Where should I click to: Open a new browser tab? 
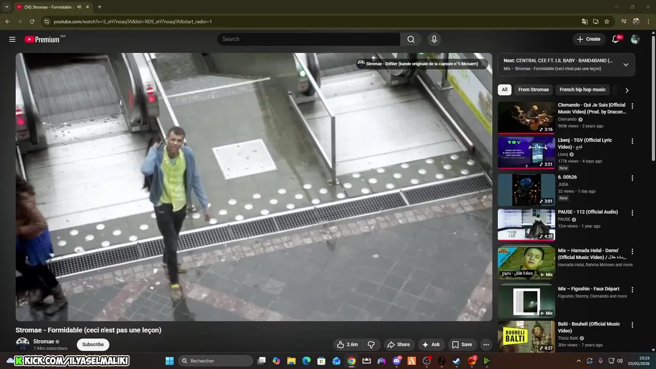pos(99,7)
